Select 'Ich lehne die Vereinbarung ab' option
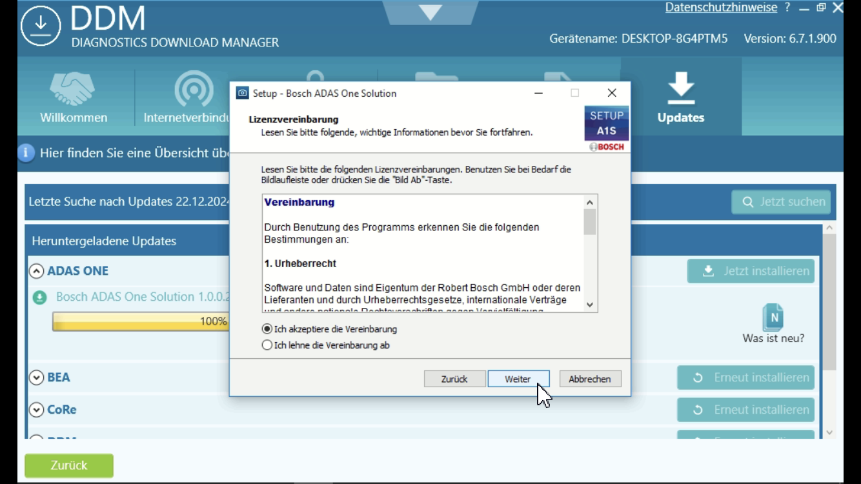 tap(267, 345)
